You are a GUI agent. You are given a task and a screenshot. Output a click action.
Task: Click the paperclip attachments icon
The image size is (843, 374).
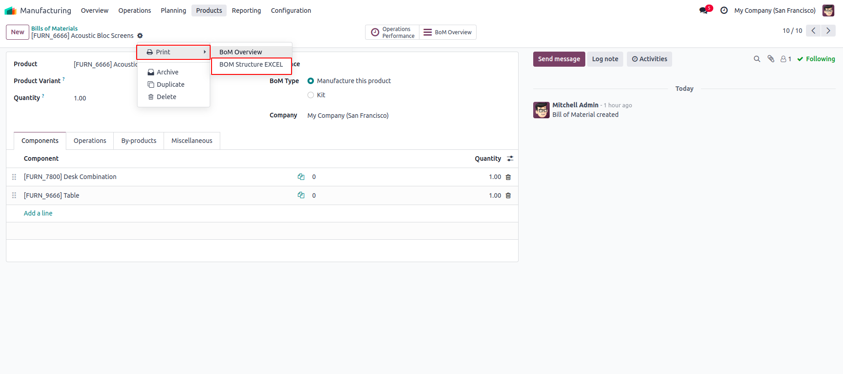pyautogui.click(x=771, y=59)
